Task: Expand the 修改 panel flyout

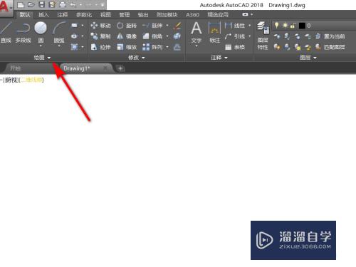Action: click(137, 58)
